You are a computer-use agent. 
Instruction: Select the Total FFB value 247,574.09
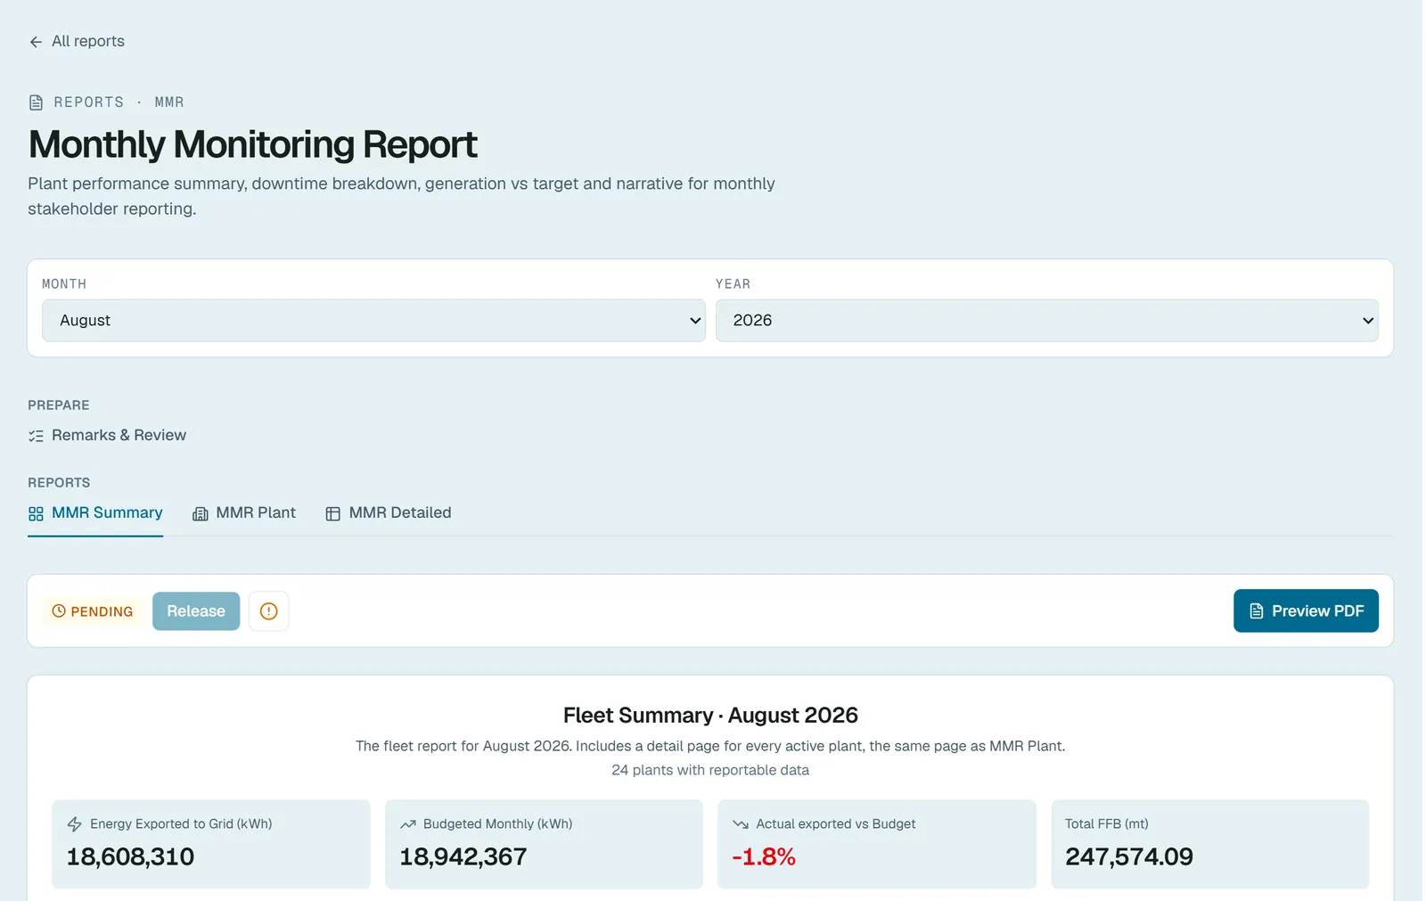point(1129,857)
